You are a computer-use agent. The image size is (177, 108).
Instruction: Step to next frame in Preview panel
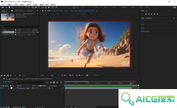(154, 14)
